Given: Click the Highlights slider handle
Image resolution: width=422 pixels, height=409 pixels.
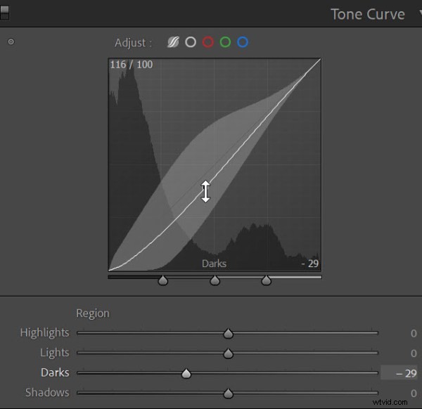Looking at the screenshot, I should pyautogui.click(x=228, y=333).
